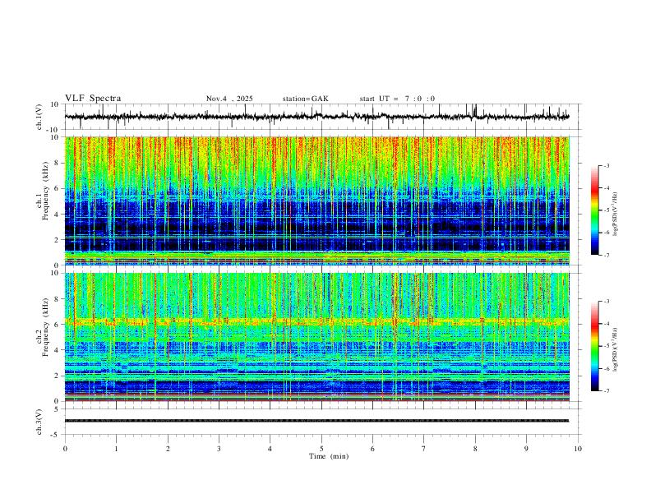Click the "6" kHz tick on ch.2 frequency axis
Viewport: 651px width, 503px height.
pos(57,325)
